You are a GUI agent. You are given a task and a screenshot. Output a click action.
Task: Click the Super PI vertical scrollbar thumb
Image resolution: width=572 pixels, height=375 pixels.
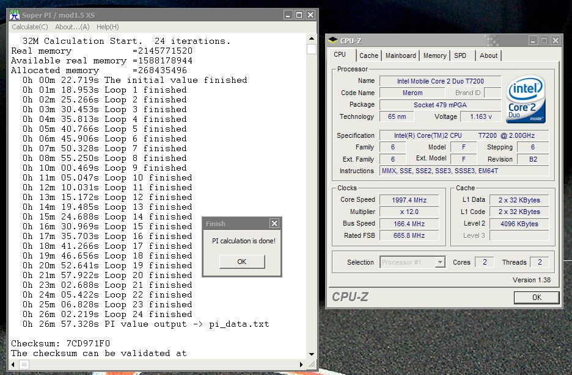pyautogui.click(x=312, y=49)
